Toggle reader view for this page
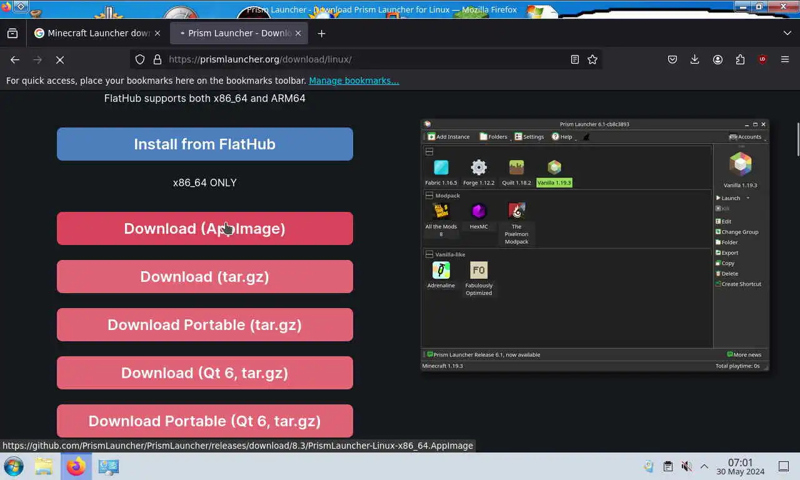Image resolution: width=800 pixels, height=480 pixels. (x=575, y=59)
